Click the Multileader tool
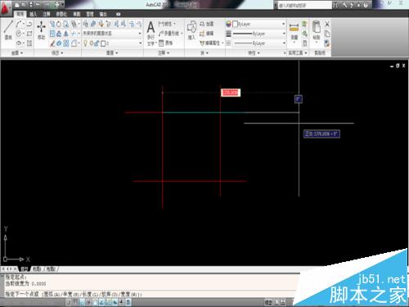 pyautogui.click(x=169, y=34)
